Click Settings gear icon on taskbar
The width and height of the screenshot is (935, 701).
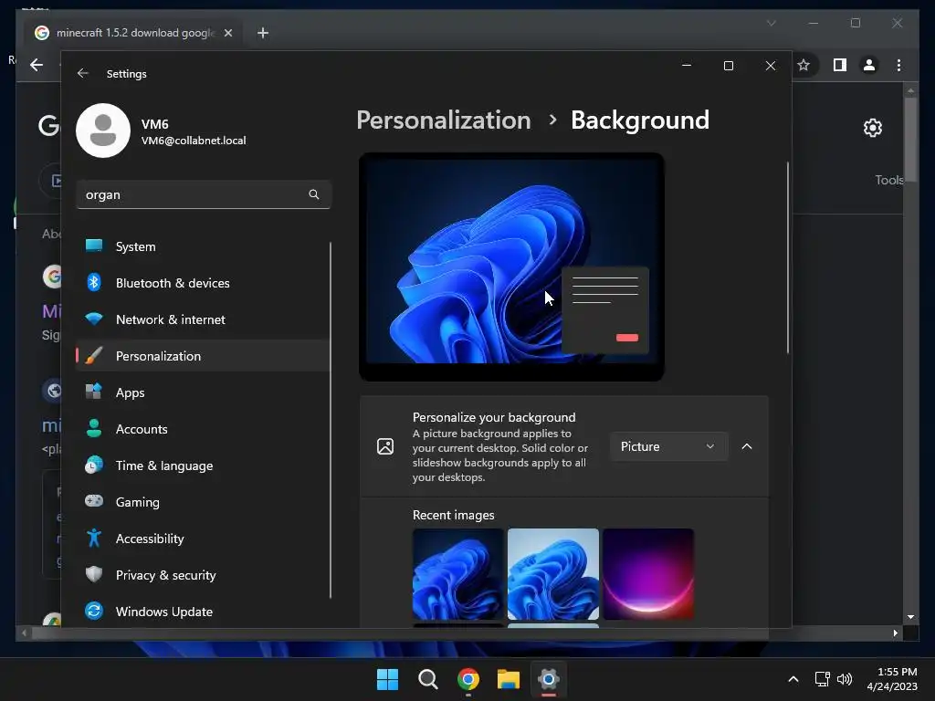549,679
